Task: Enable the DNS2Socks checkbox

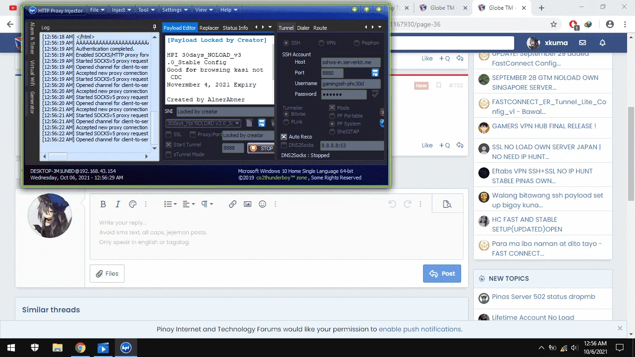Action: click(284, 145)
